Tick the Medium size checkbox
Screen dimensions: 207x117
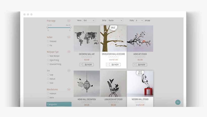[x=48, y=79]
